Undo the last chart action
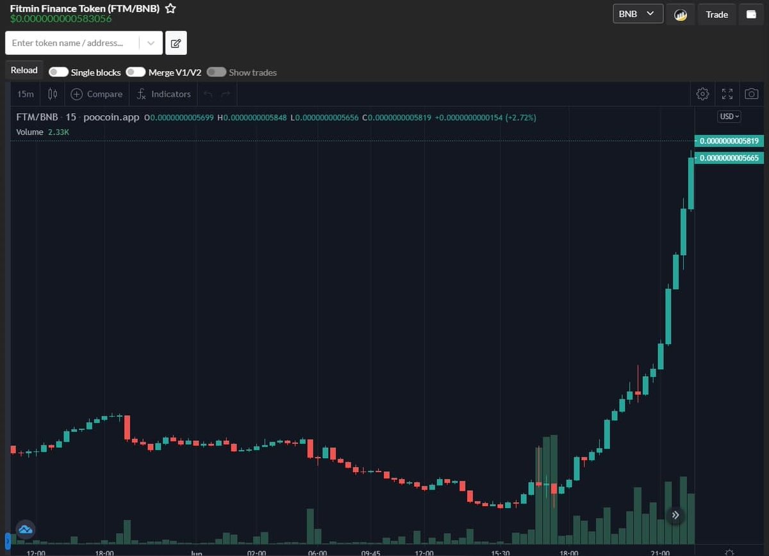 tap(208, 94)
